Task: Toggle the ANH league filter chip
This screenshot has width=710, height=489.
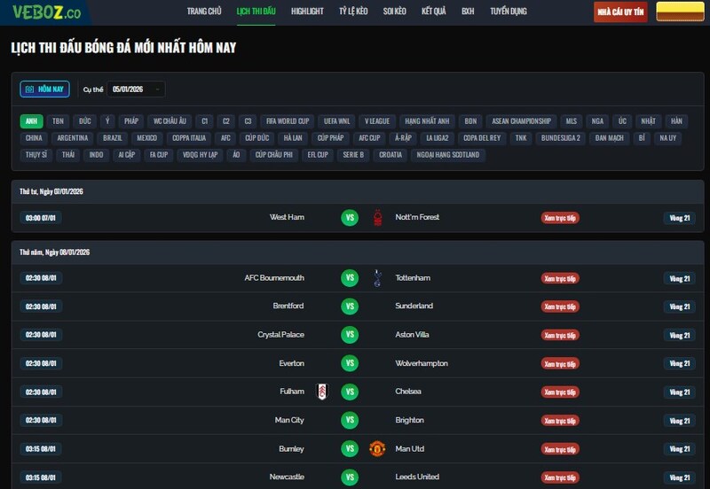Action: [x=31, y=121]
